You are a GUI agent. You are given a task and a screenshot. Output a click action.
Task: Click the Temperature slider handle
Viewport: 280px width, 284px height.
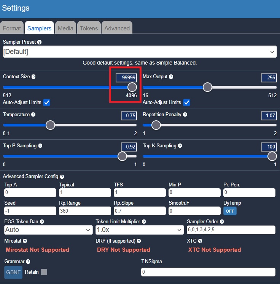click(x=50, y=125)
